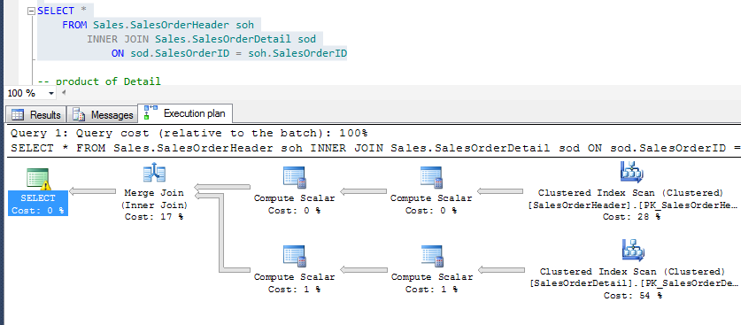This screenshot has height=325, width=741.
Task: Open the 100 % zoom dropdown
Action: pos(51,94)
